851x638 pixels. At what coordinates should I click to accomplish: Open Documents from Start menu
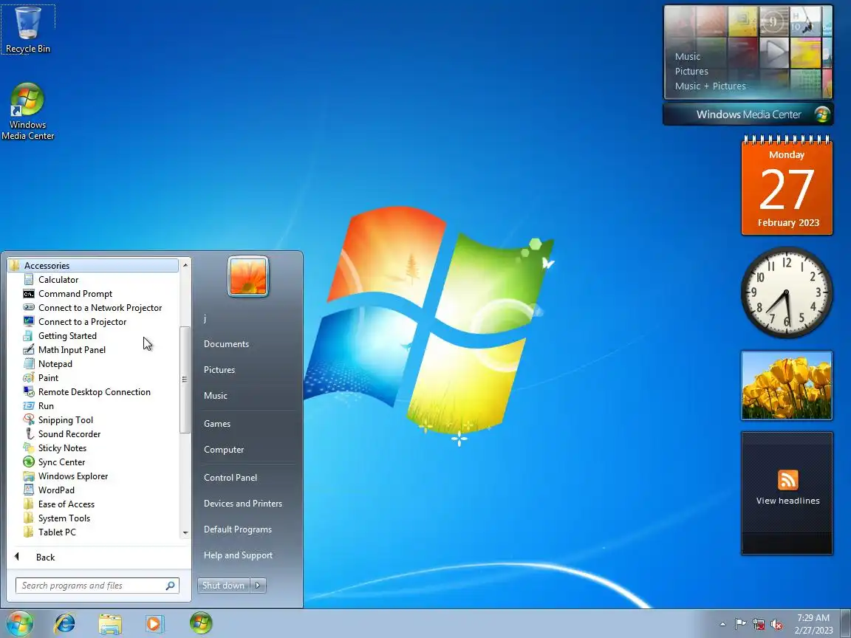(226, 344)
